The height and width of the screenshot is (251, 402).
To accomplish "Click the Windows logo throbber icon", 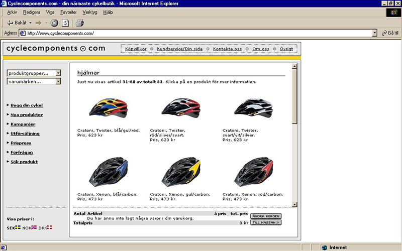I will [394, 13].
